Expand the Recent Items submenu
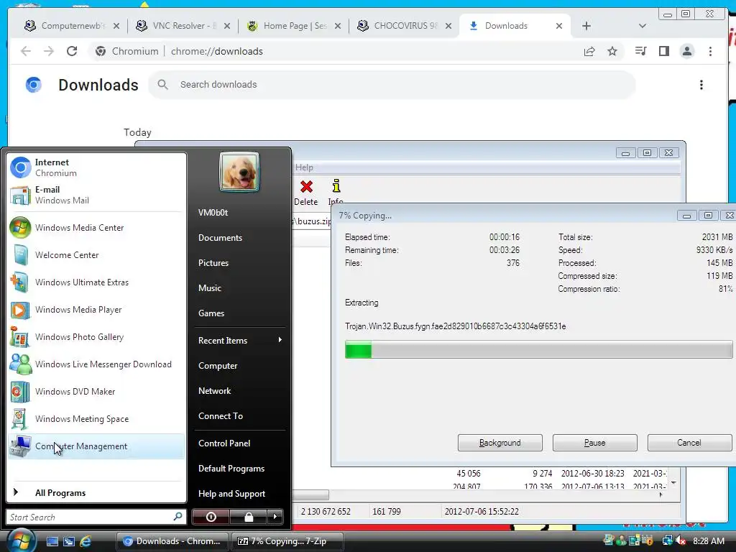Screen dimensions: 736x552 (239, 340)
